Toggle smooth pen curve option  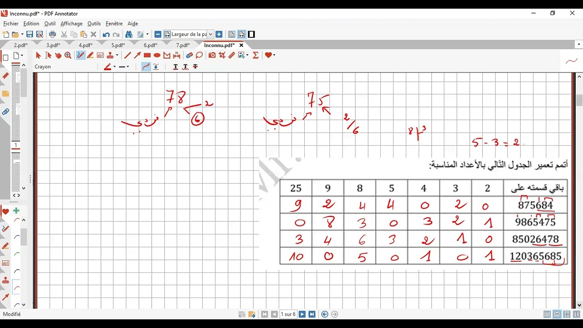(146, 67)
